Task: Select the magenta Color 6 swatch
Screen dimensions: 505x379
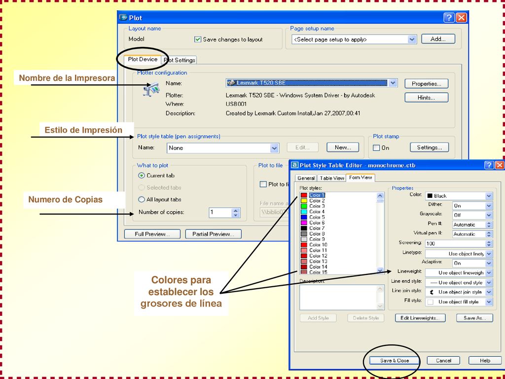Action: coord(304,223)
